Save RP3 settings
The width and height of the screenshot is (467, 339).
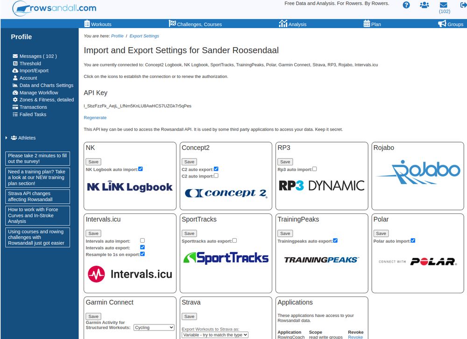285,162
